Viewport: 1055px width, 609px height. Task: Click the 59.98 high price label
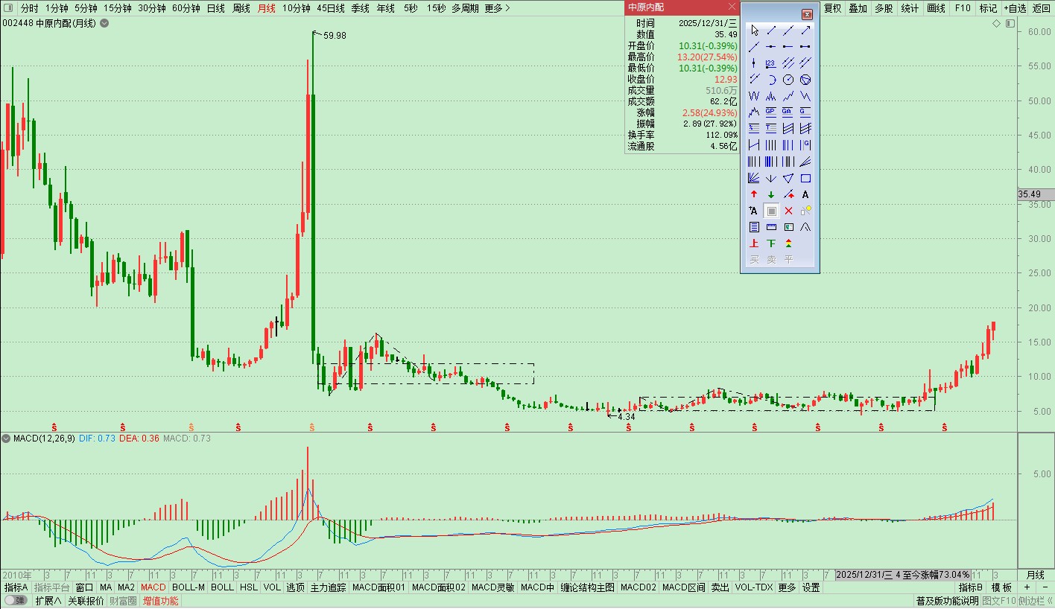point(335,36)
